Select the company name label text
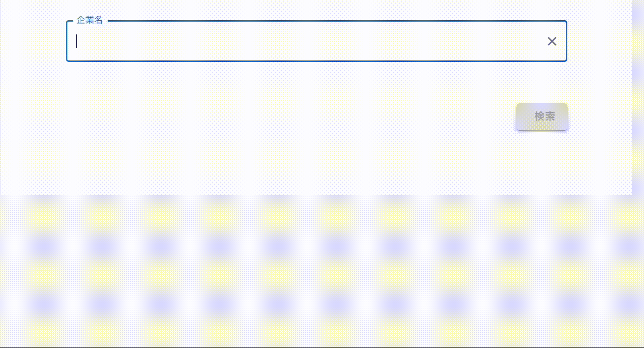This screenshot has height=348, width=644. 90,20
